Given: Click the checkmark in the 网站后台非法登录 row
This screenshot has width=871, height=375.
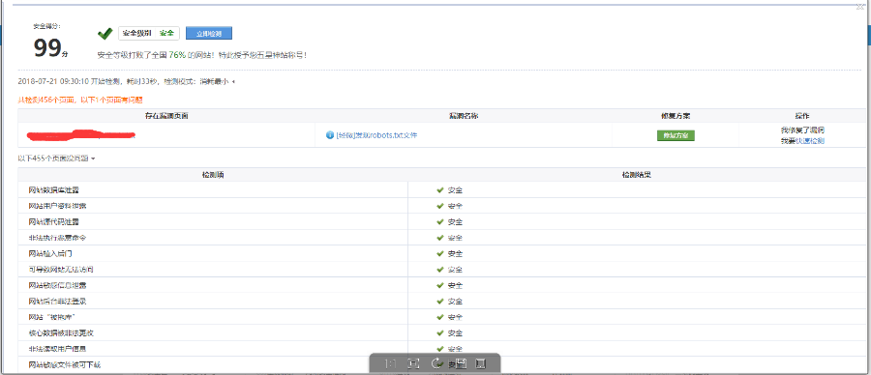Looking at the screenshot, I should tap(440, 302).
